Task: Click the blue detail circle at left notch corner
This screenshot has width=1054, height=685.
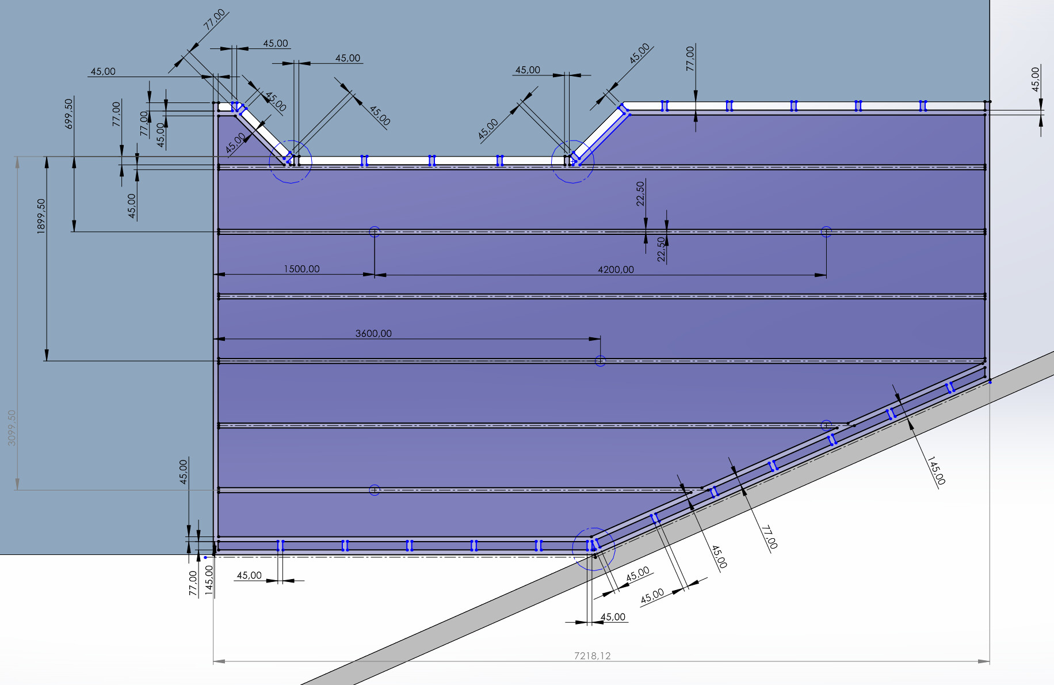Action: click(x=291, y=162)
